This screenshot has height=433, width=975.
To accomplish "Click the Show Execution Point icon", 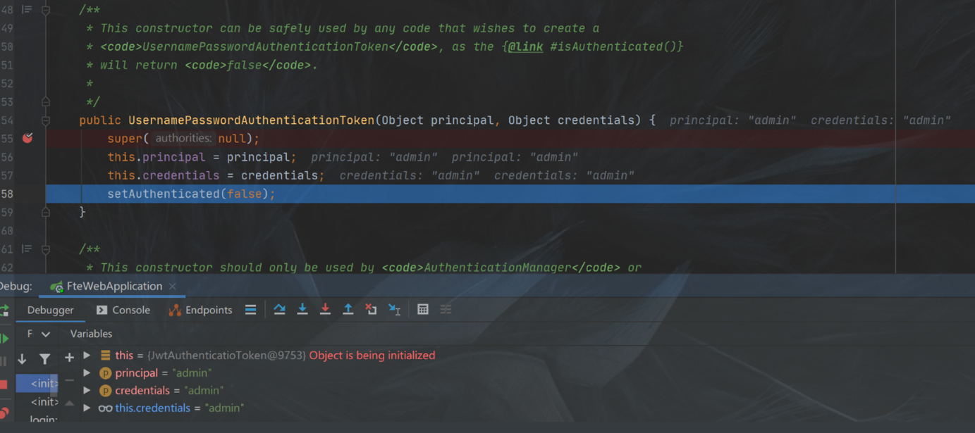I will 250,310.
